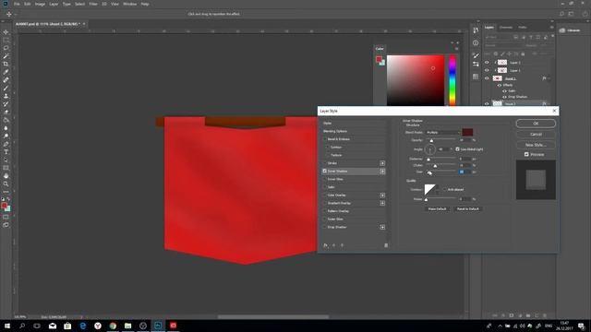The image size is (591, 332).
Task: Open the File menu
Action: (x=17, y=4)
